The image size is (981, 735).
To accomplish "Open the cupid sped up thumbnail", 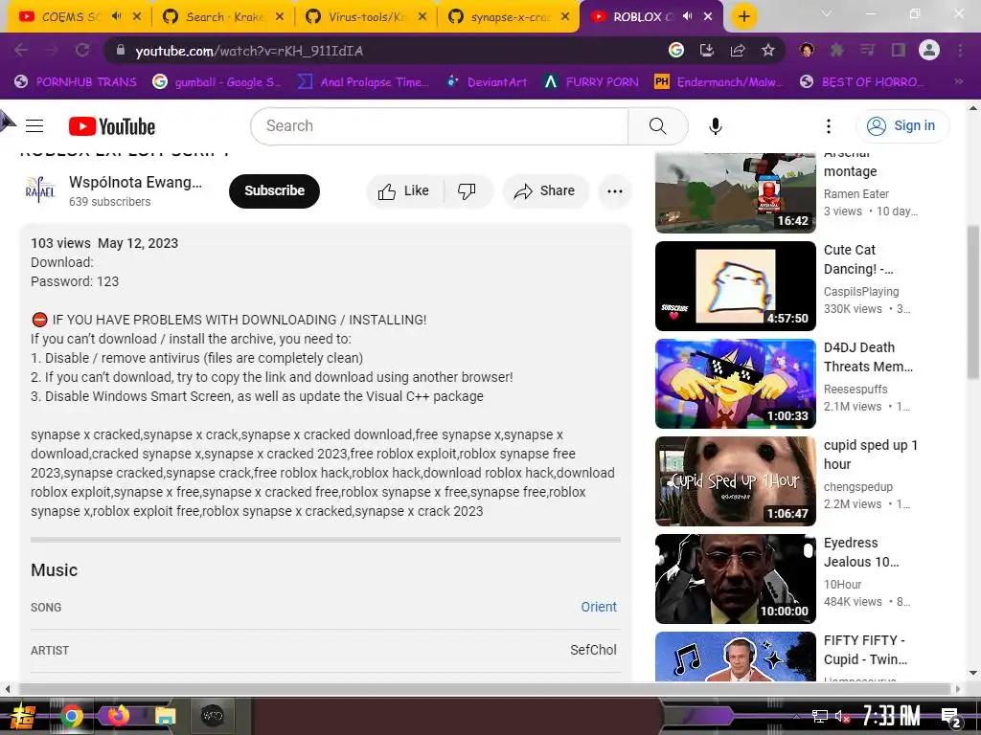I will pyautogui.click(x=735, y=480).
